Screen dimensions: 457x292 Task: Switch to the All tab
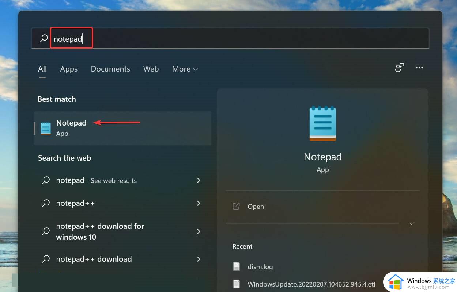coord(42,69)
